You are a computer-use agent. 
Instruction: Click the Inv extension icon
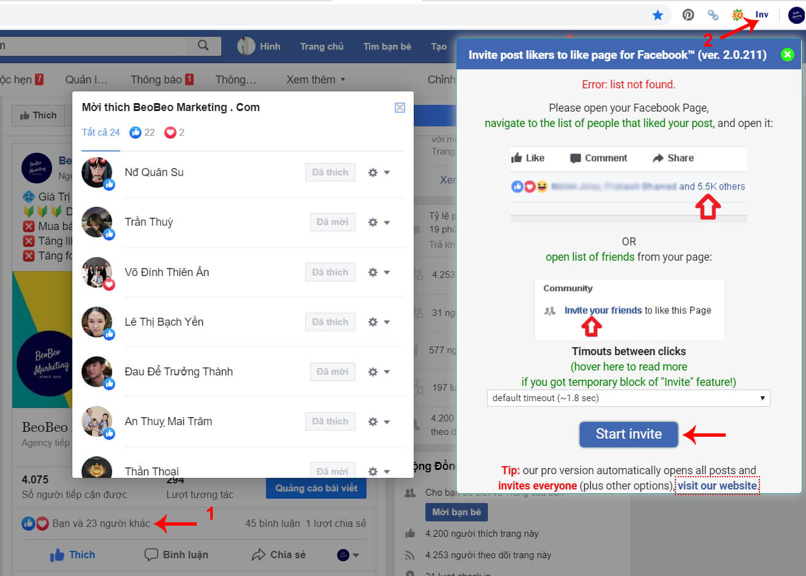coord(761,14)
